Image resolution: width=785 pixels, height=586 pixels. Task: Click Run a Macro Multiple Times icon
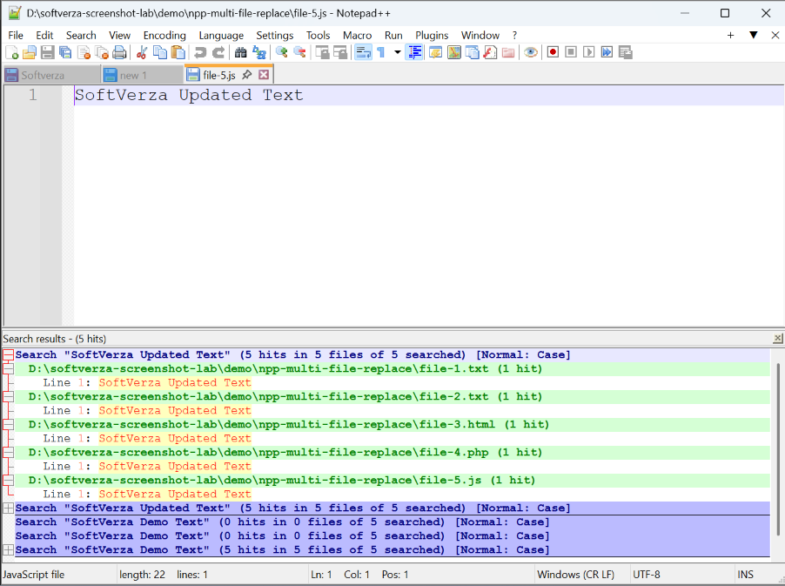pos(607,52)
